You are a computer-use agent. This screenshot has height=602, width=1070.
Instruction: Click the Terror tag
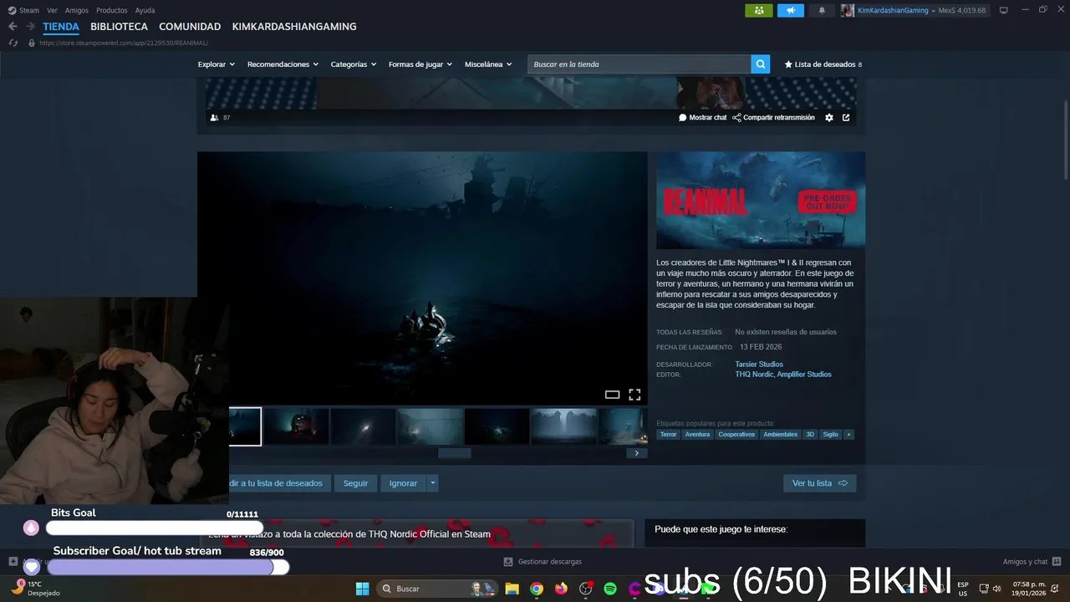click(x=668, y=435)
